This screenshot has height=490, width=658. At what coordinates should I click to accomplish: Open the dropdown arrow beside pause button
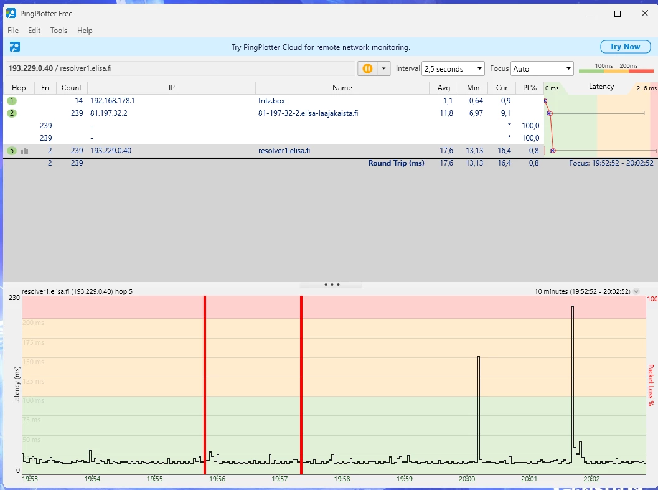[x=383, y=68]
